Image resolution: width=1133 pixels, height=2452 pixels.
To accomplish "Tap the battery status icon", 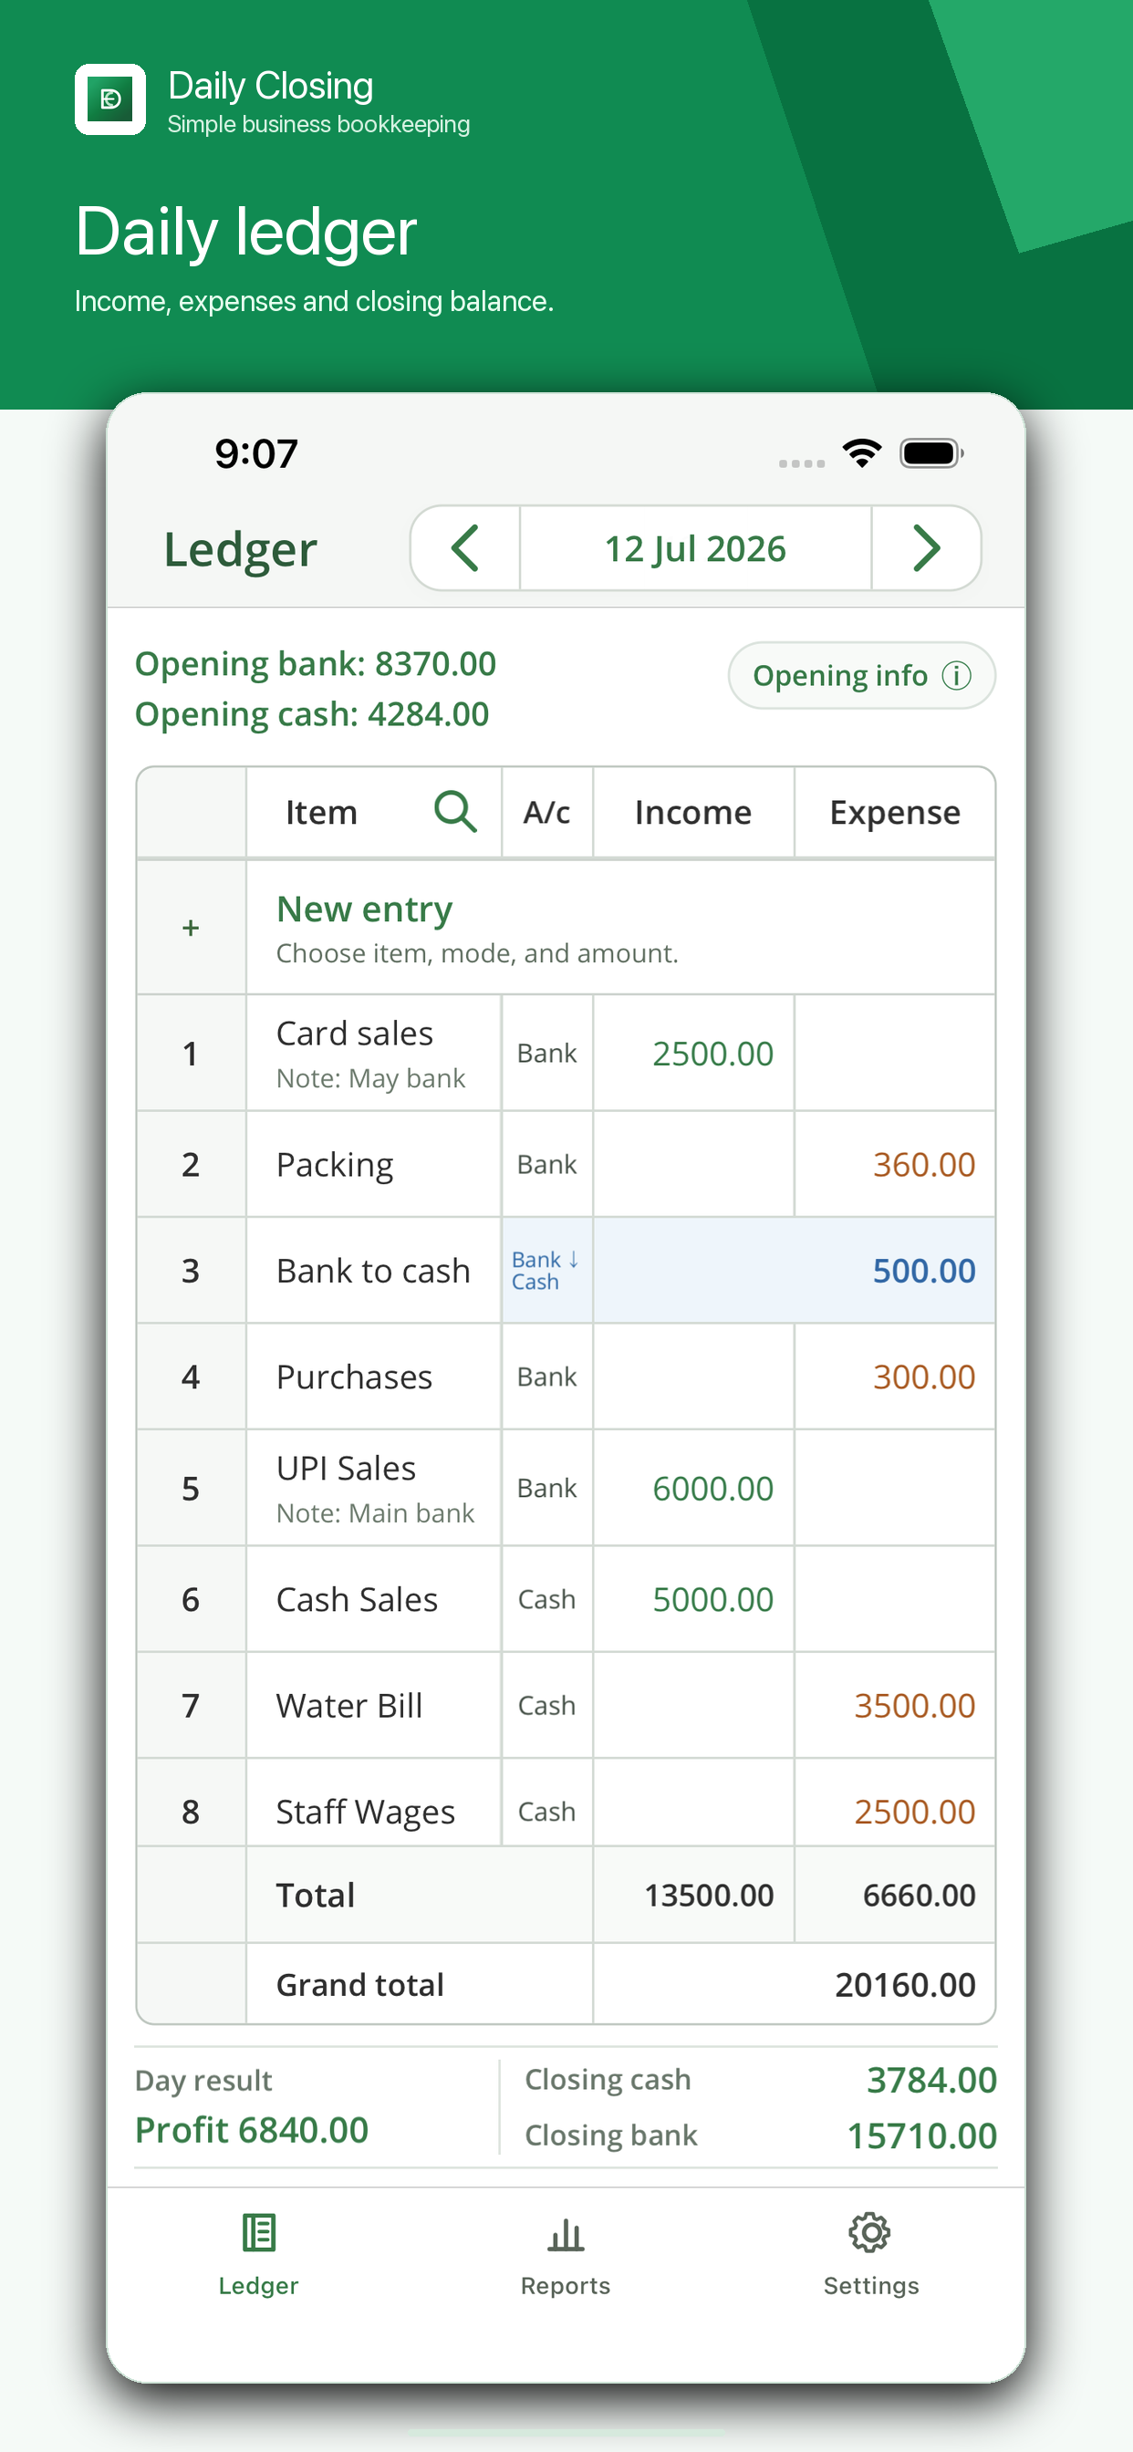I will point(932,453).
